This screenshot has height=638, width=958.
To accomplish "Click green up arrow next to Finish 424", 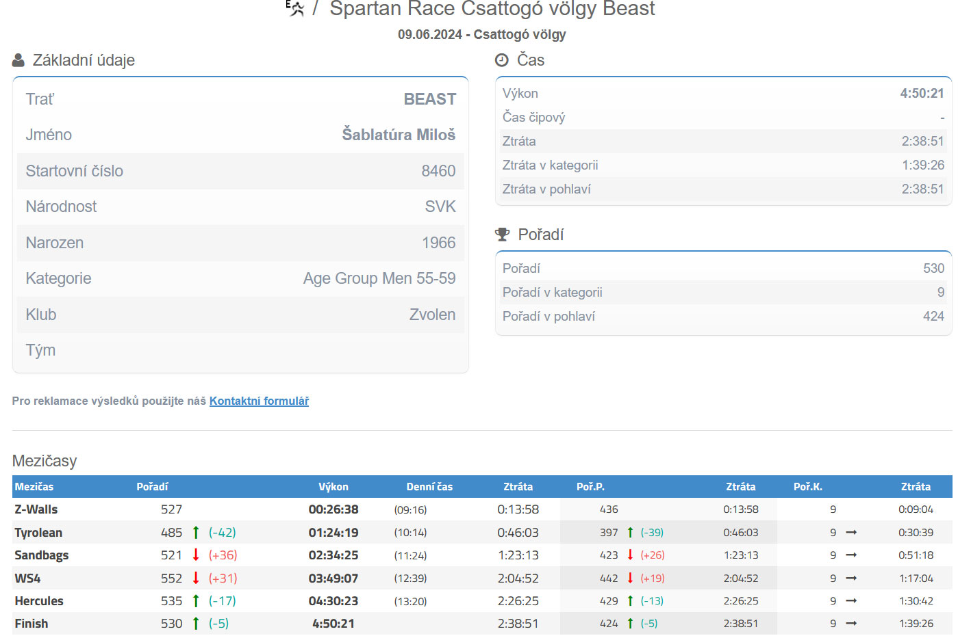I will pyautogui.click(x=630, y=623).
